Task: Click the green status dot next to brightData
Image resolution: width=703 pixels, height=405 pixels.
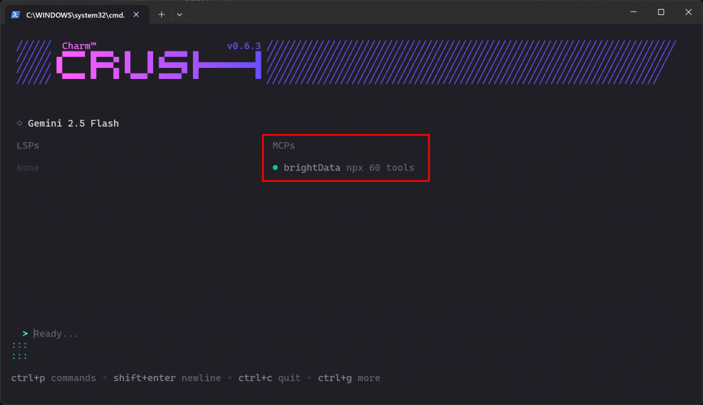Action: click(275, 167)
